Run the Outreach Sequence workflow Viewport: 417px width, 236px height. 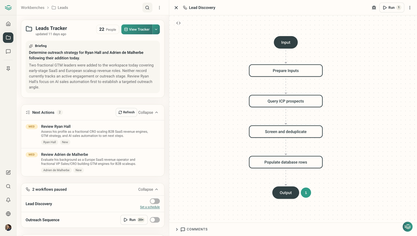click(x=134, y=220)
